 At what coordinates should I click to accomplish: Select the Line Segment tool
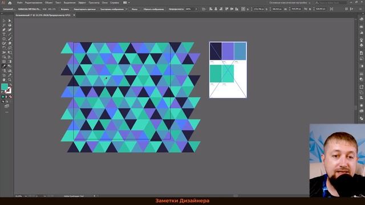coord(10,34)
